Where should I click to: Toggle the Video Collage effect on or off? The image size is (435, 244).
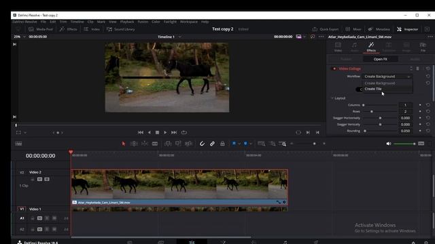334,68
